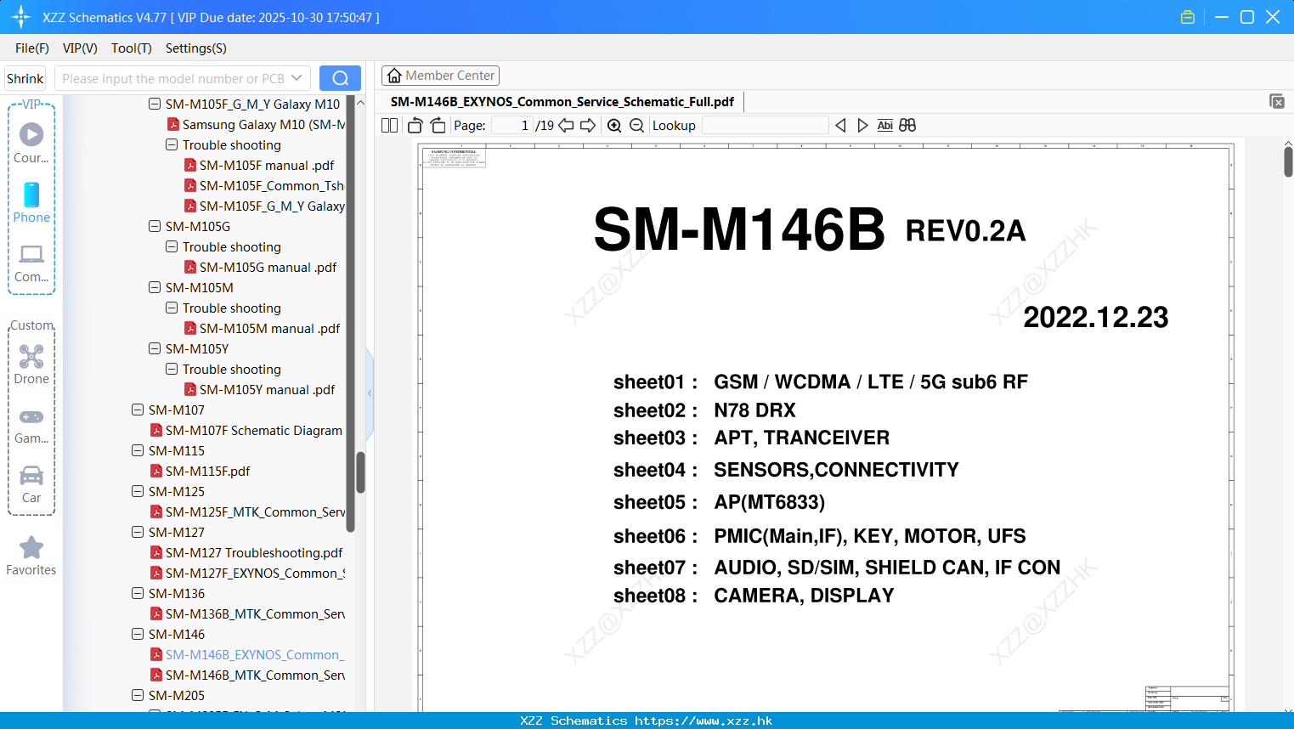
Task: Collapse the SM-M107 tree node
Action: (138, 410)
